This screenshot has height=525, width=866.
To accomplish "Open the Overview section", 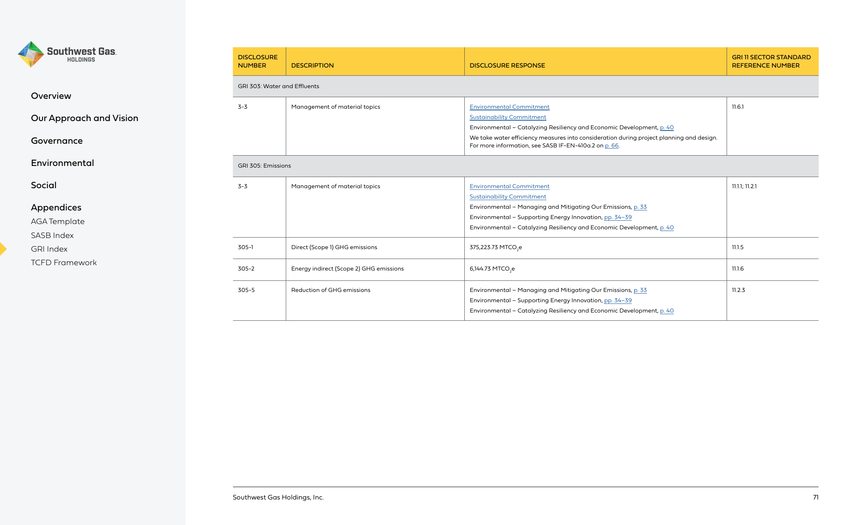I will tap(51, 96).
